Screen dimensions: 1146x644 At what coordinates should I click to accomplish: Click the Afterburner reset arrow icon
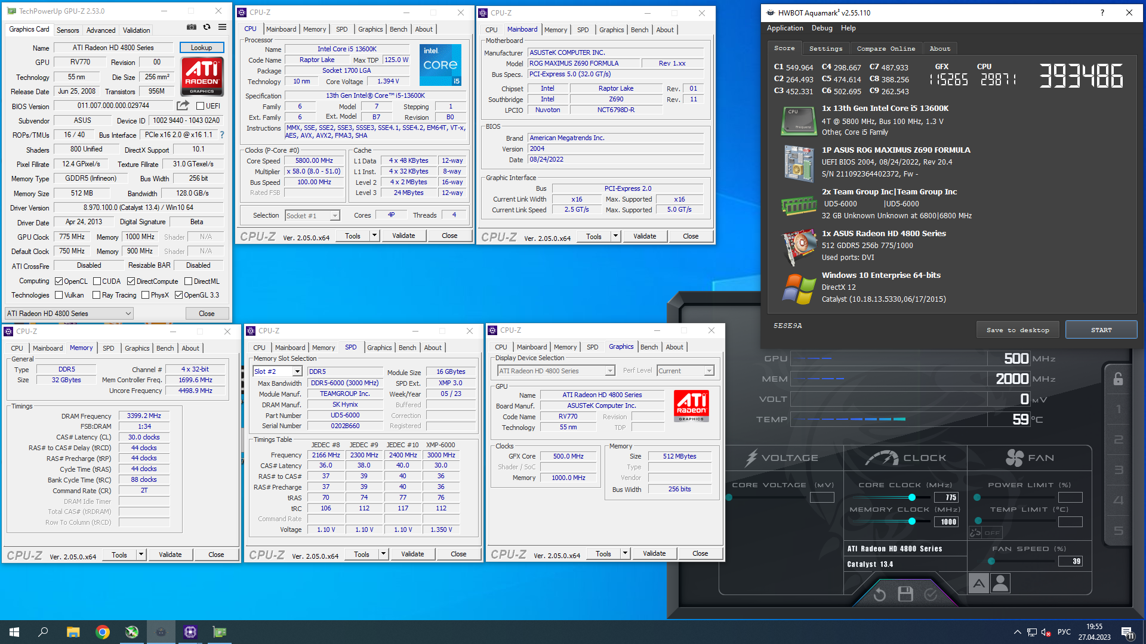(x=879, y=594)
